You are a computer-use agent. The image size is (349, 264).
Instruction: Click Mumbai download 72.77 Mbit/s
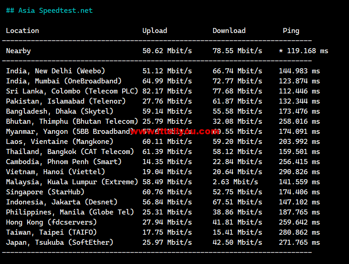[x=237, y=81]
